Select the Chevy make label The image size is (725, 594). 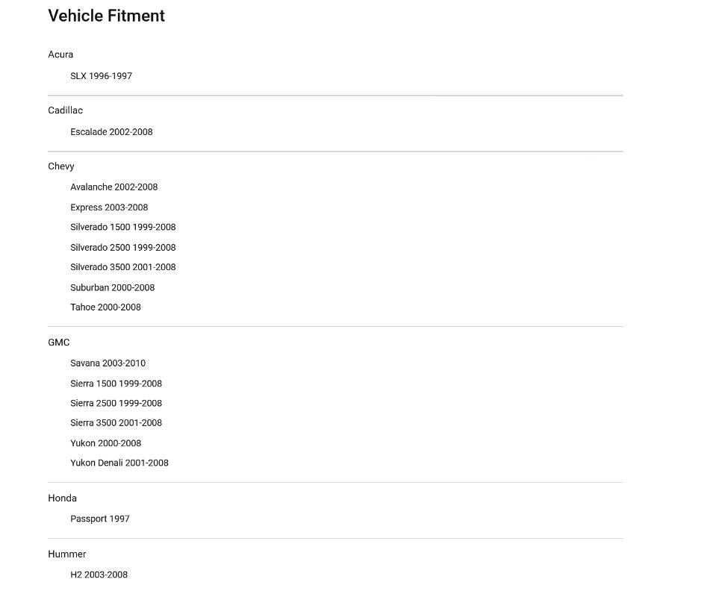coord(61,166)
